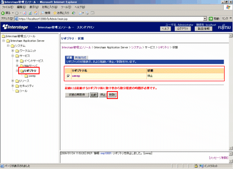The width and height of the screenshot is (233, 169).
Task: Click the folder icon of Interstage管理コンソール root
Action: [4, 36]
